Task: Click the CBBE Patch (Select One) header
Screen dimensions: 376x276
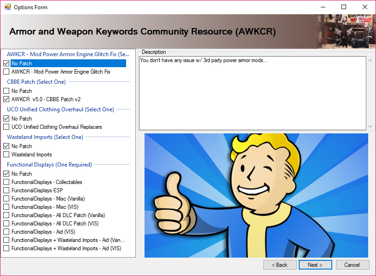Action: (x=36, y=82)
